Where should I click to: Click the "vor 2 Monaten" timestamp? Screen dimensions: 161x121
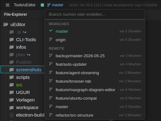[x=130, y=81]
